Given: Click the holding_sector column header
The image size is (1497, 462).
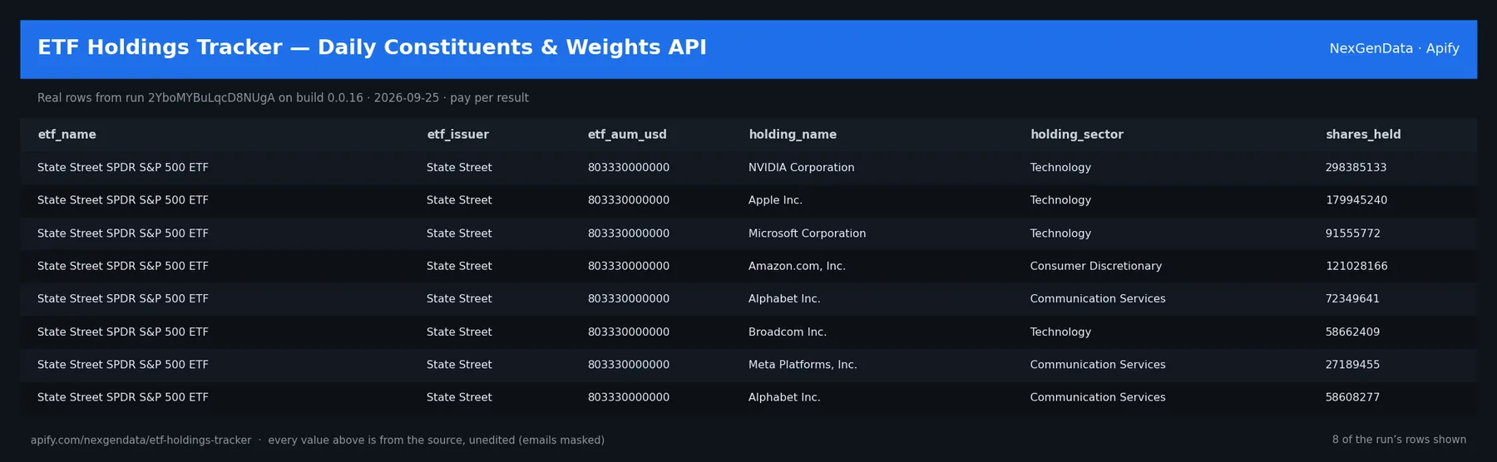Looking at the screenshot, I should click(1076, 135).
